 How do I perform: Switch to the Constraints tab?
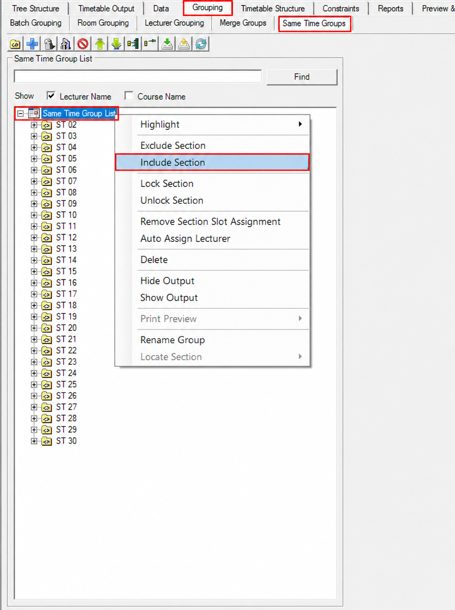pos(341,8)
